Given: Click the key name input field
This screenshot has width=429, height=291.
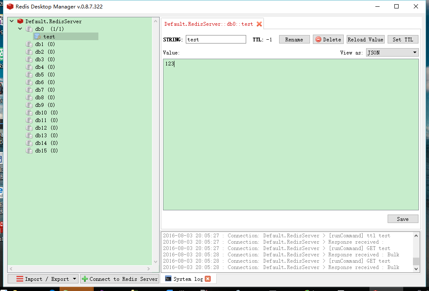Looking at the screenshot, I should pyautogui.click(x=216, y=39).
